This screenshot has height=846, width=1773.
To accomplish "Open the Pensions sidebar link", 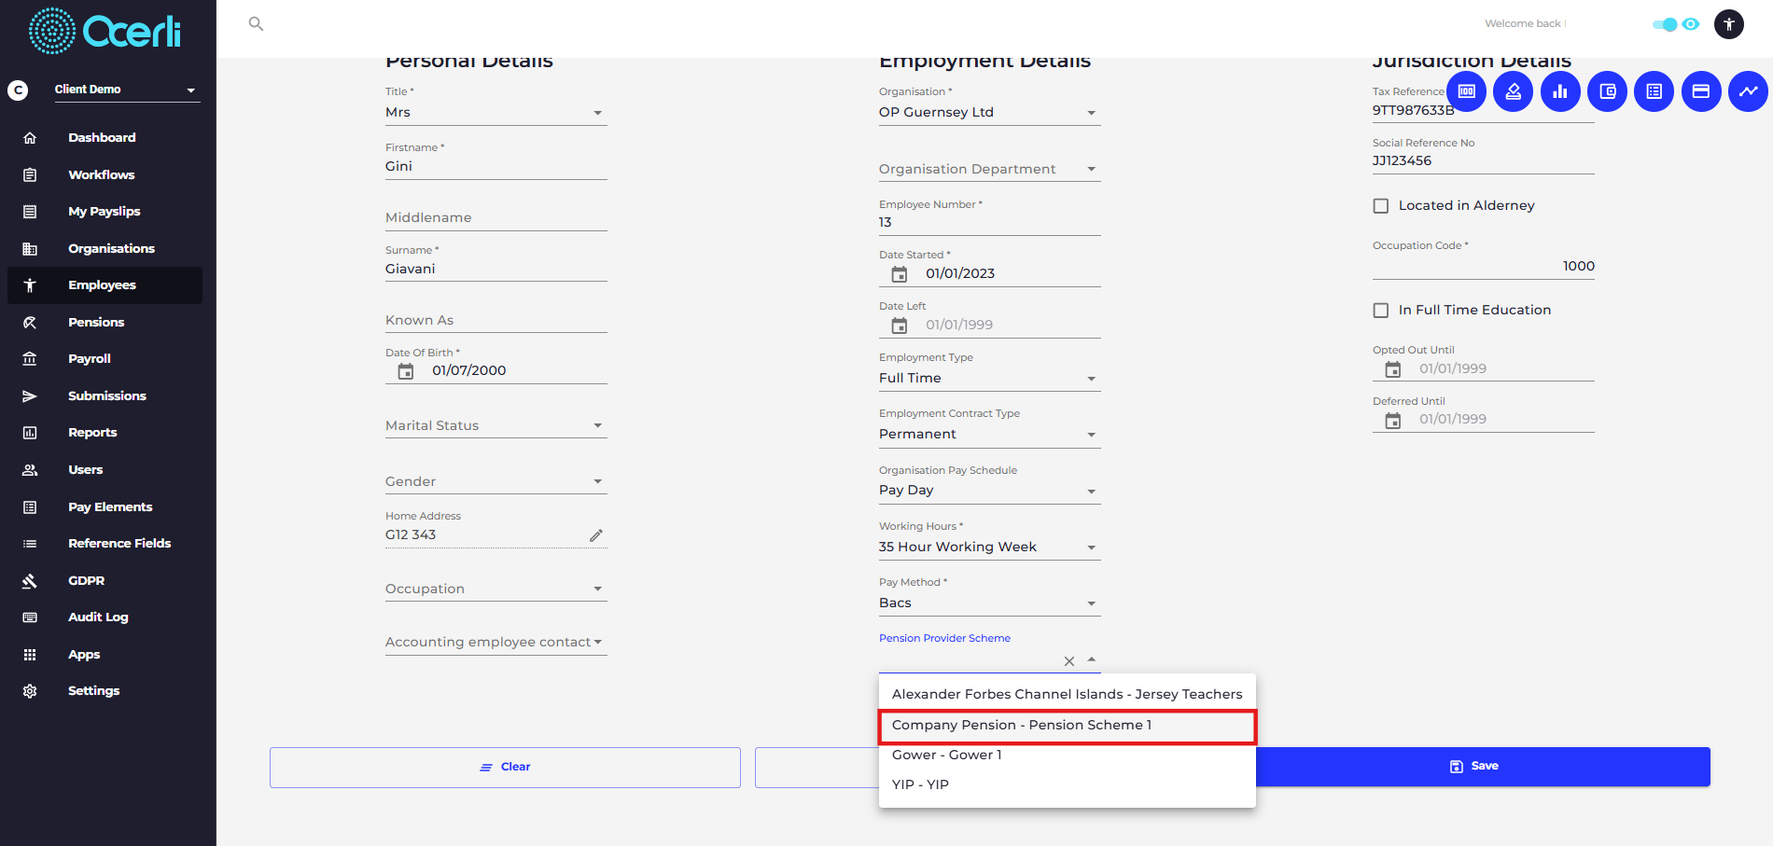I will tap(105, 323).
